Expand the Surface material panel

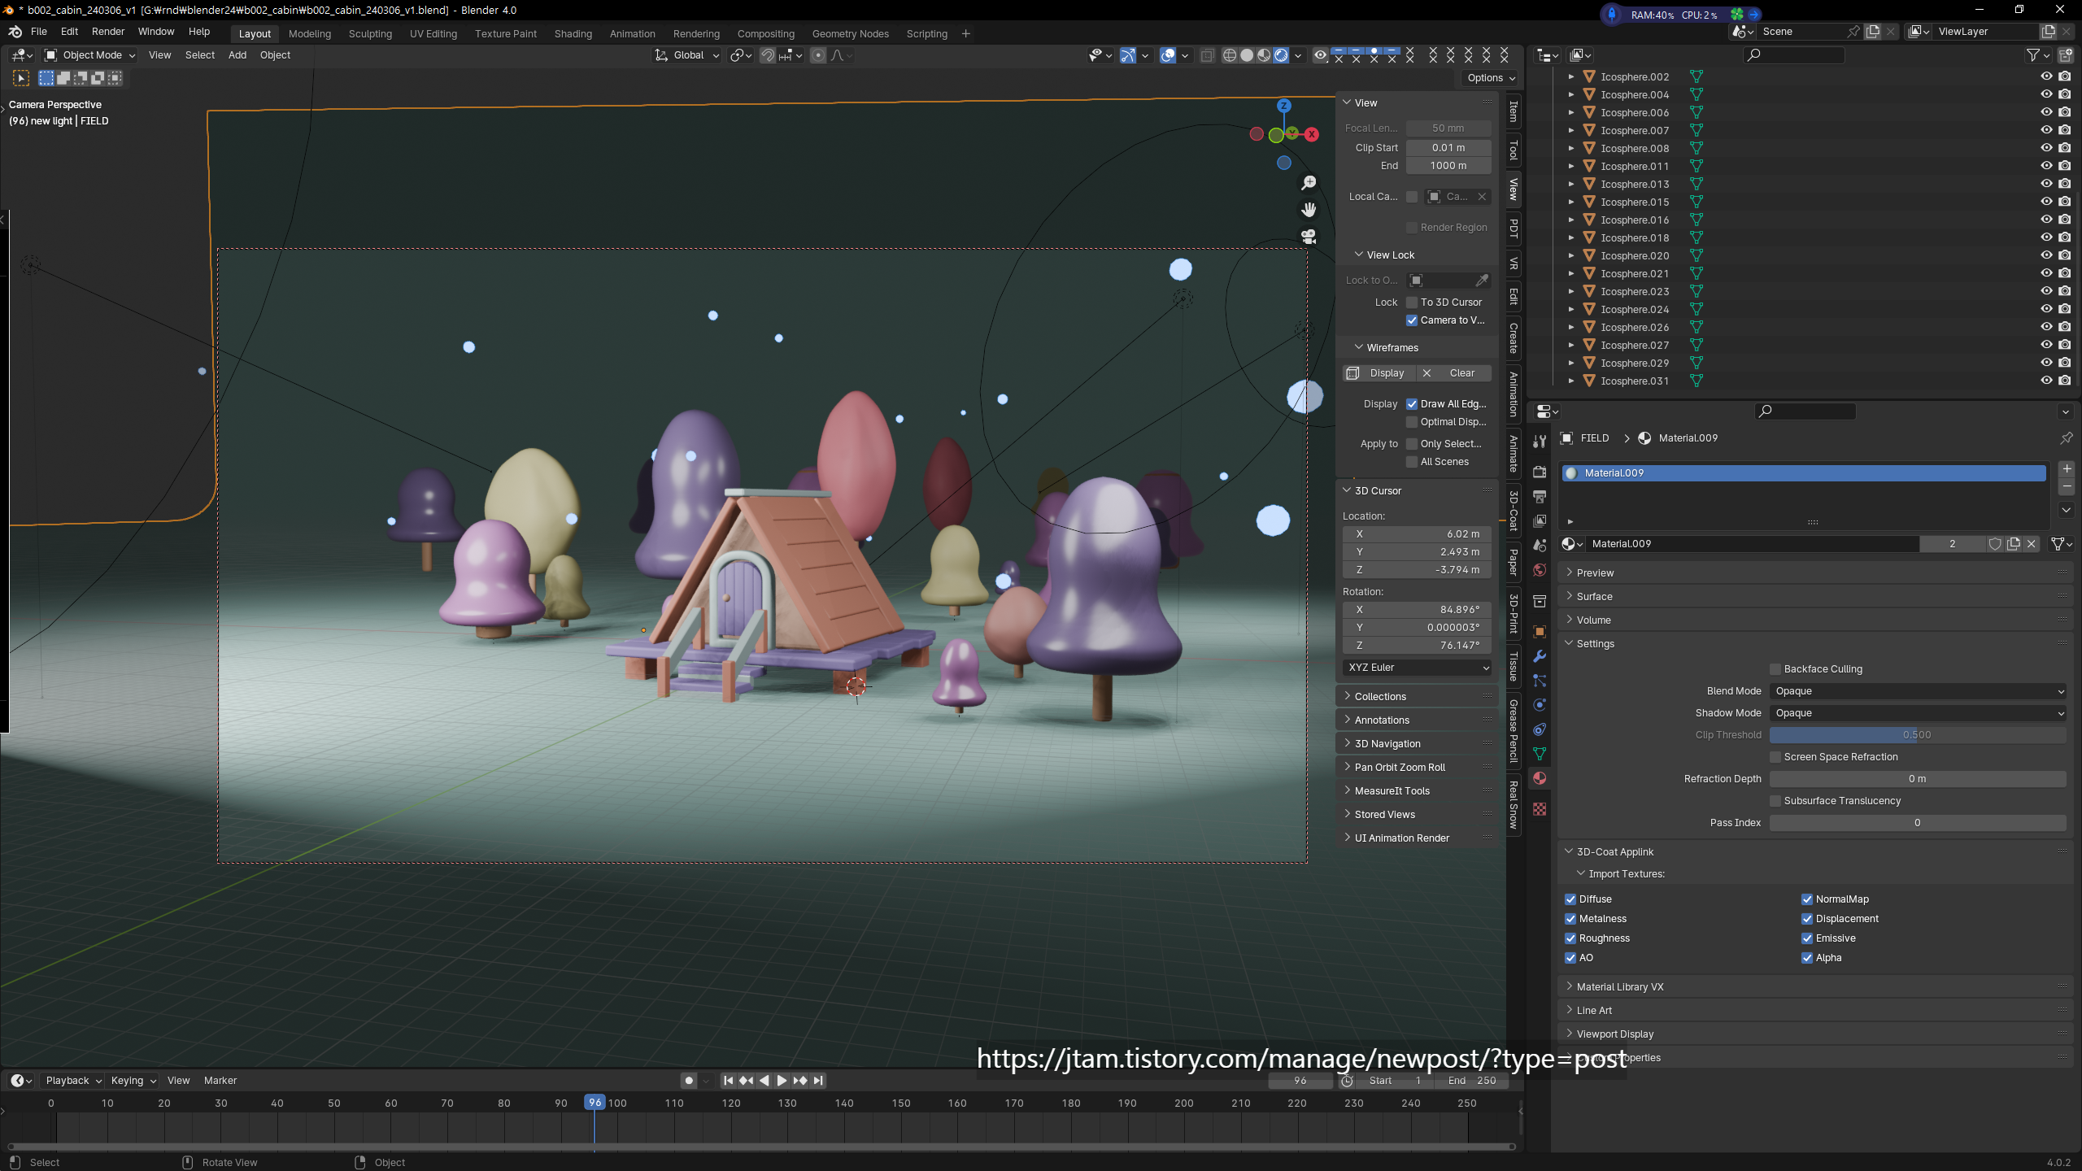tap(1594, 596)
